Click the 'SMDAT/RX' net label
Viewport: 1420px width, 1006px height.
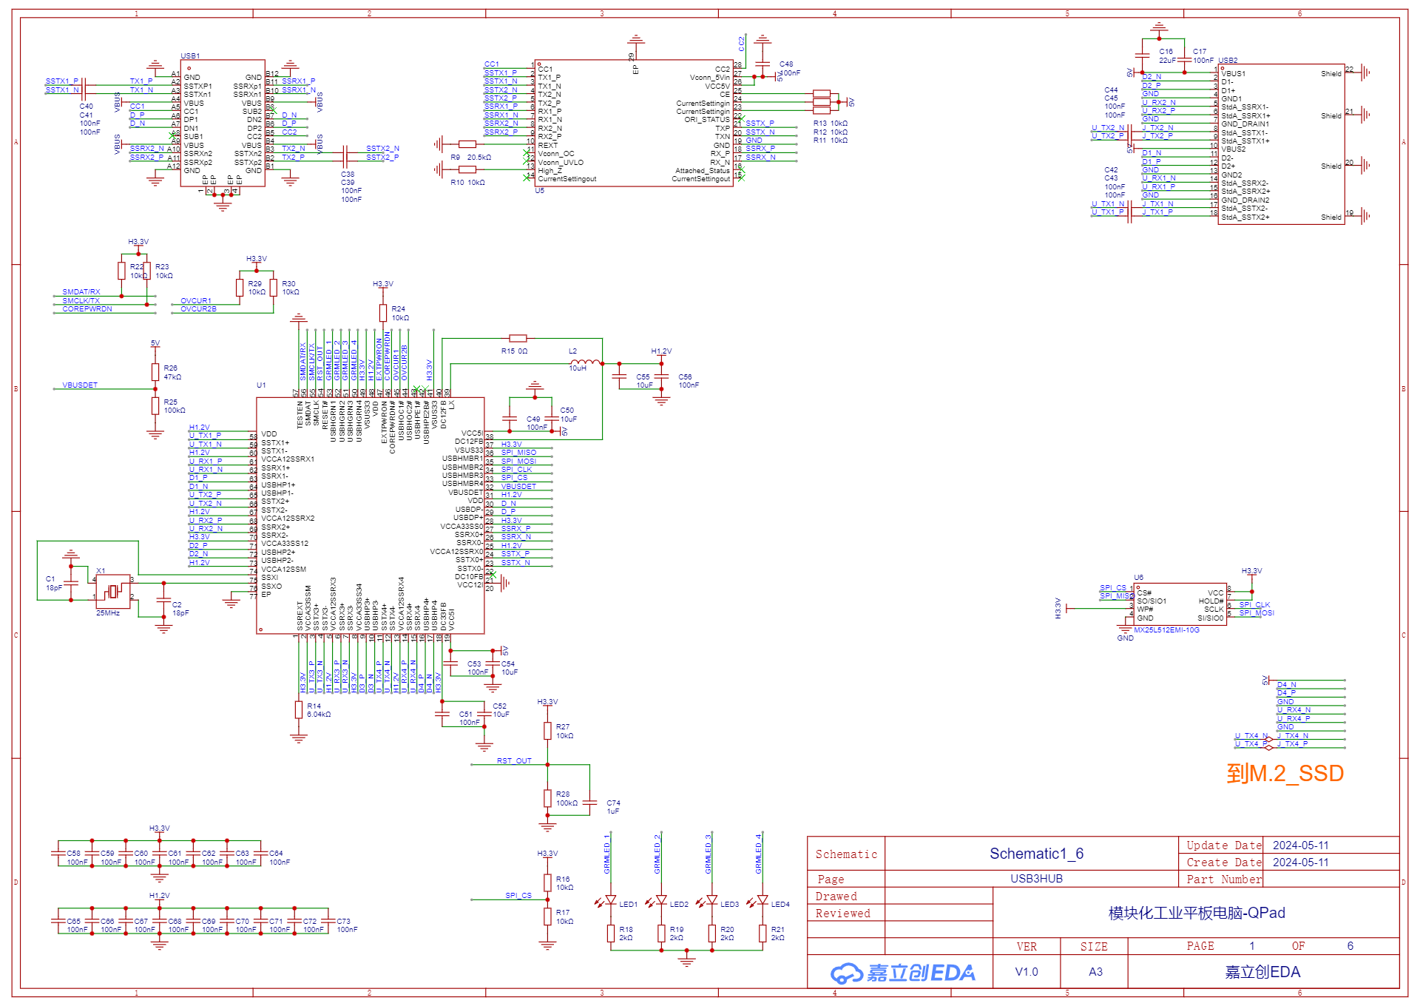pos(81,292)
